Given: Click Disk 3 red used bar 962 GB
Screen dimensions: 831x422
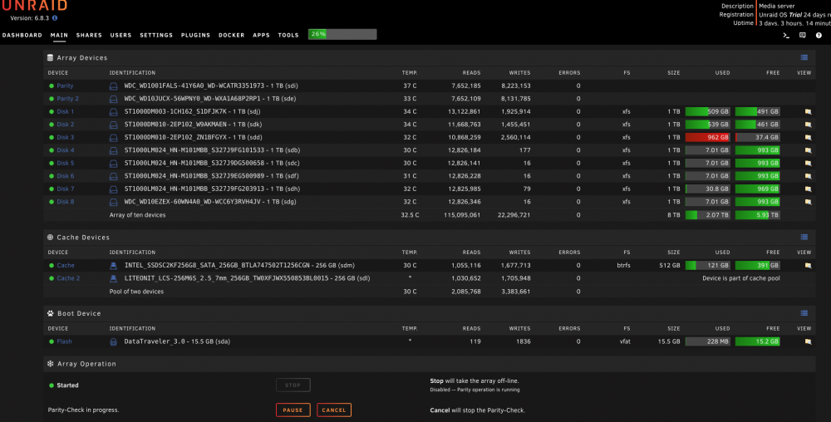Looking at the screenshot, I should pos(707,137).
